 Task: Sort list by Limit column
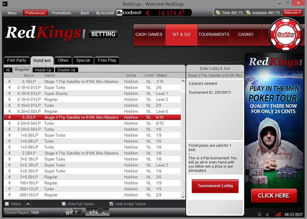pos(149,75)
